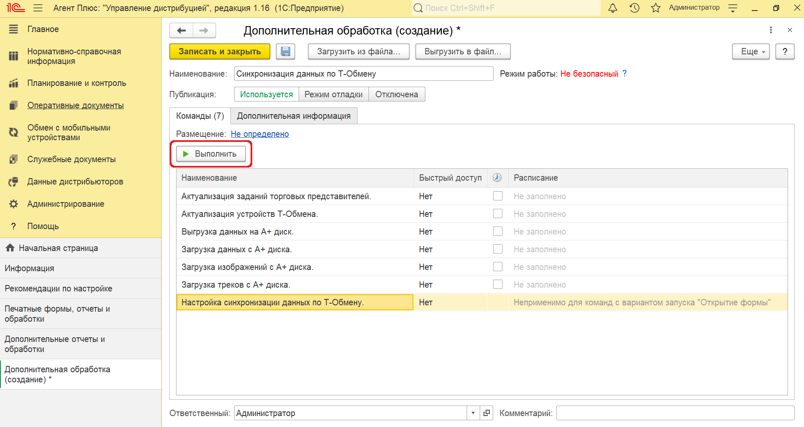
Task: Open the panel settings icon near Администратор
Action: tap(733, 8)
